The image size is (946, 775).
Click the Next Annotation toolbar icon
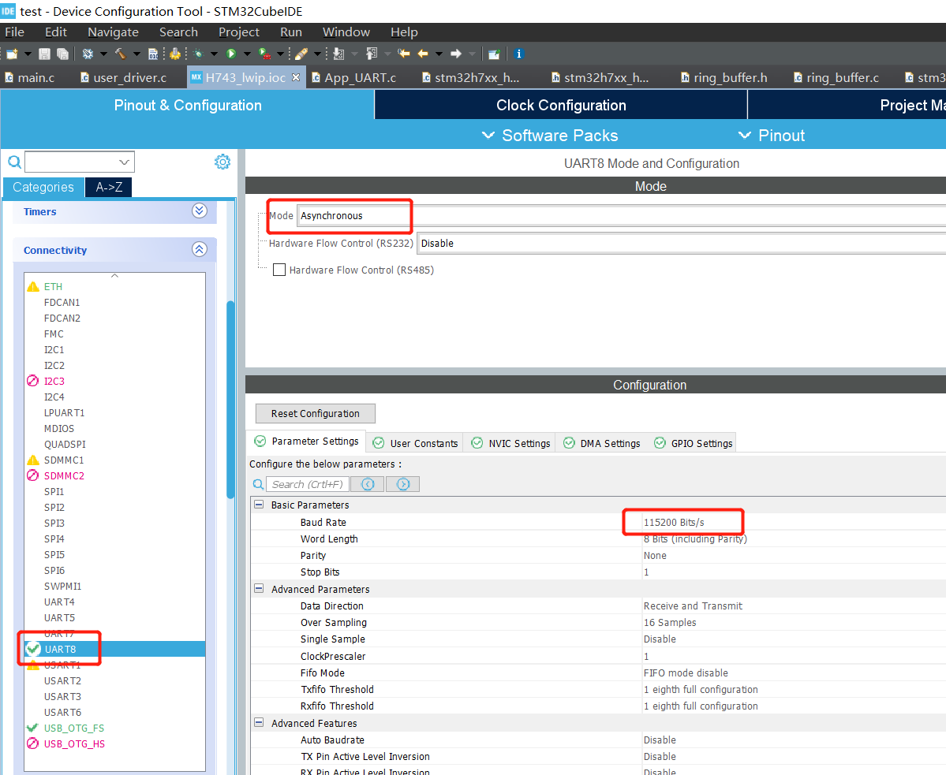[338, 54]
